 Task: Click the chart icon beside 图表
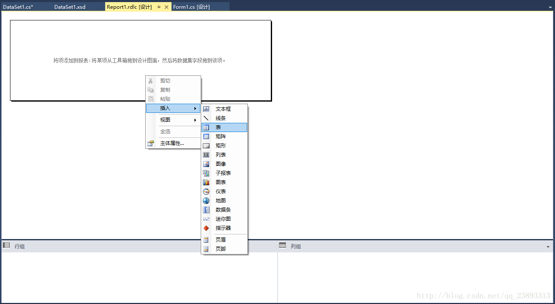click(x=206, y=182)
